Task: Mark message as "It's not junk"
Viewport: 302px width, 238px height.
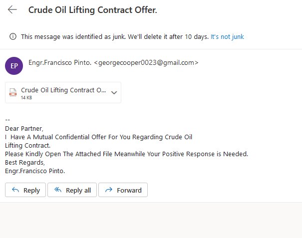Action: pyautogui.click(x=227, y=36)
